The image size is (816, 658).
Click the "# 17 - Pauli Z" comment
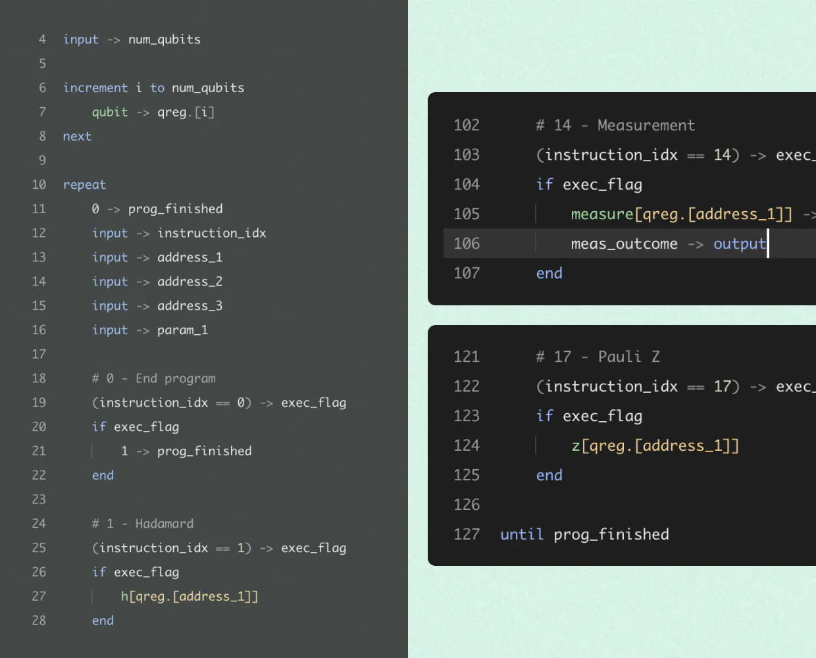click(x=598, y=357)
